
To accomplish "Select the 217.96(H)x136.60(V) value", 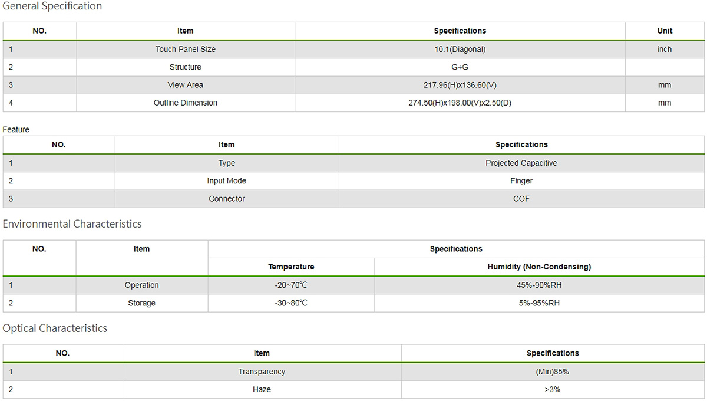I will tap(460, 85).
